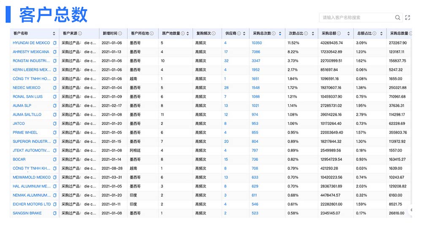The image size is (422, 228).
Task: Open HAL ALUMINUM ME... customer link
Action: coord(32,186)
